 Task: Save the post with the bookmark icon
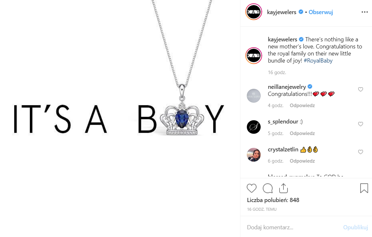[364, 188]
